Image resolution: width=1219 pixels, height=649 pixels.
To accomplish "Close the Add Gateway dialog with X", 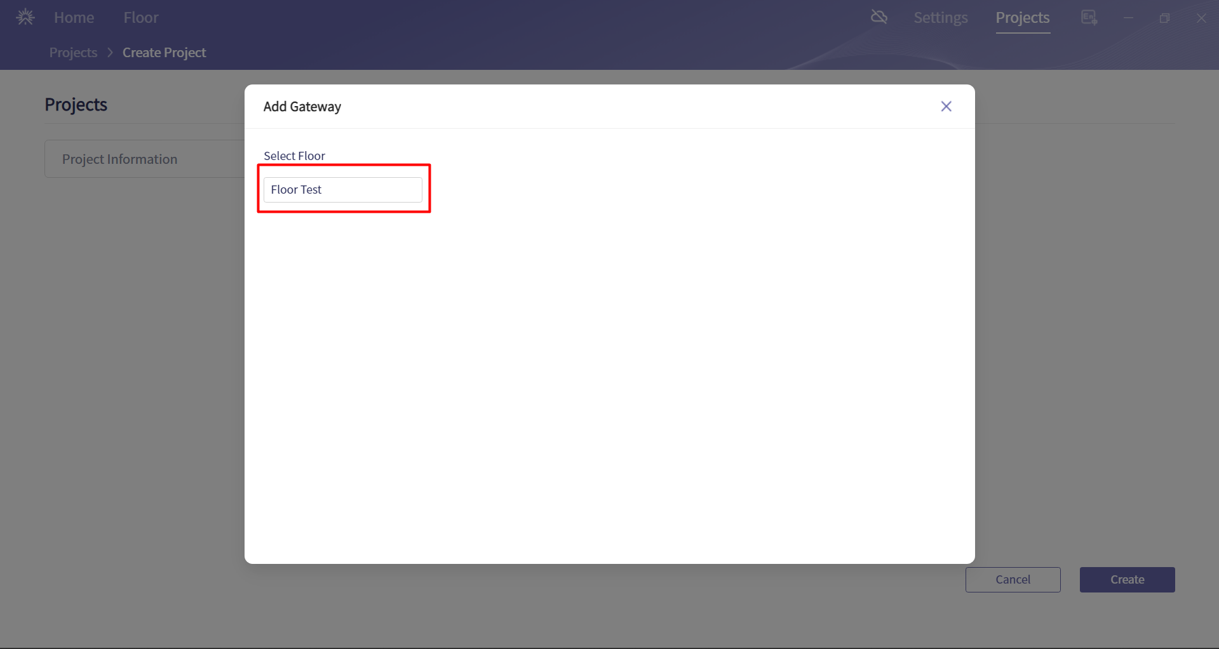I will point(946,107).
